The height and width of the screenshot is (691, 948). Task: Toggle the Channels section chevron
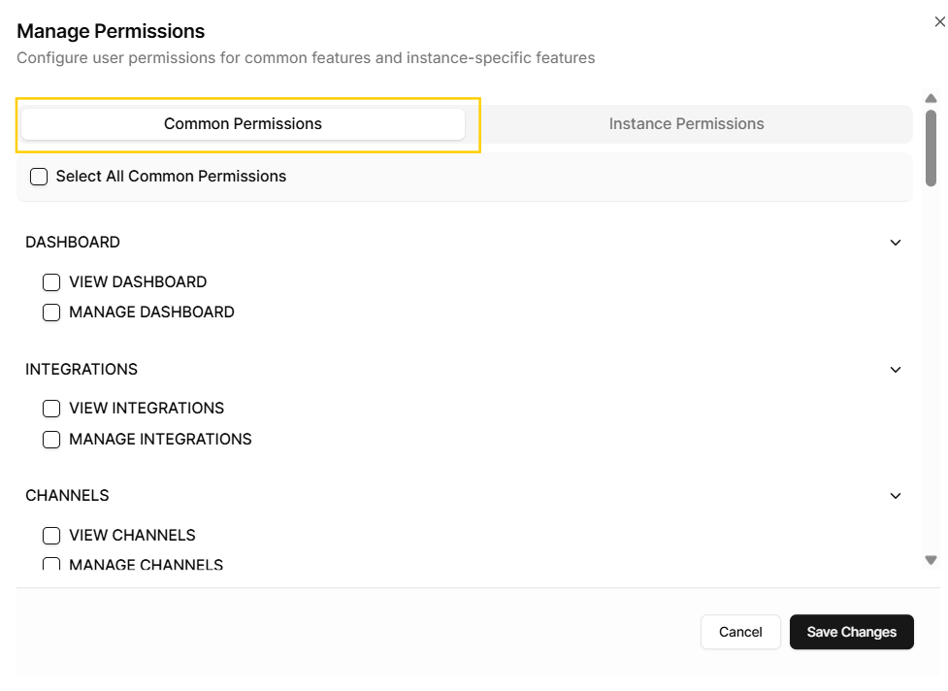pyautogui.click(x=895, y=496)
